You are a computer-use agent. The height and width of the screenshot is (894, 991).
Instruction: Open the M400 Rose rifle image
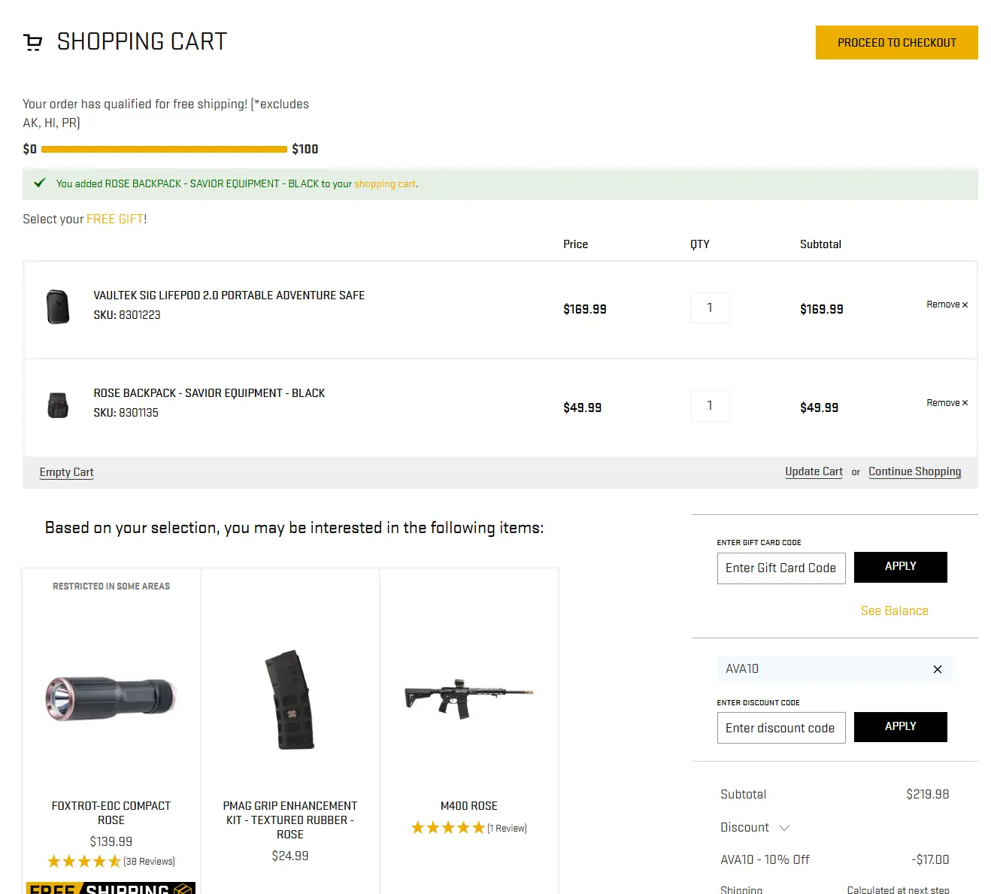tap(468, 699)
